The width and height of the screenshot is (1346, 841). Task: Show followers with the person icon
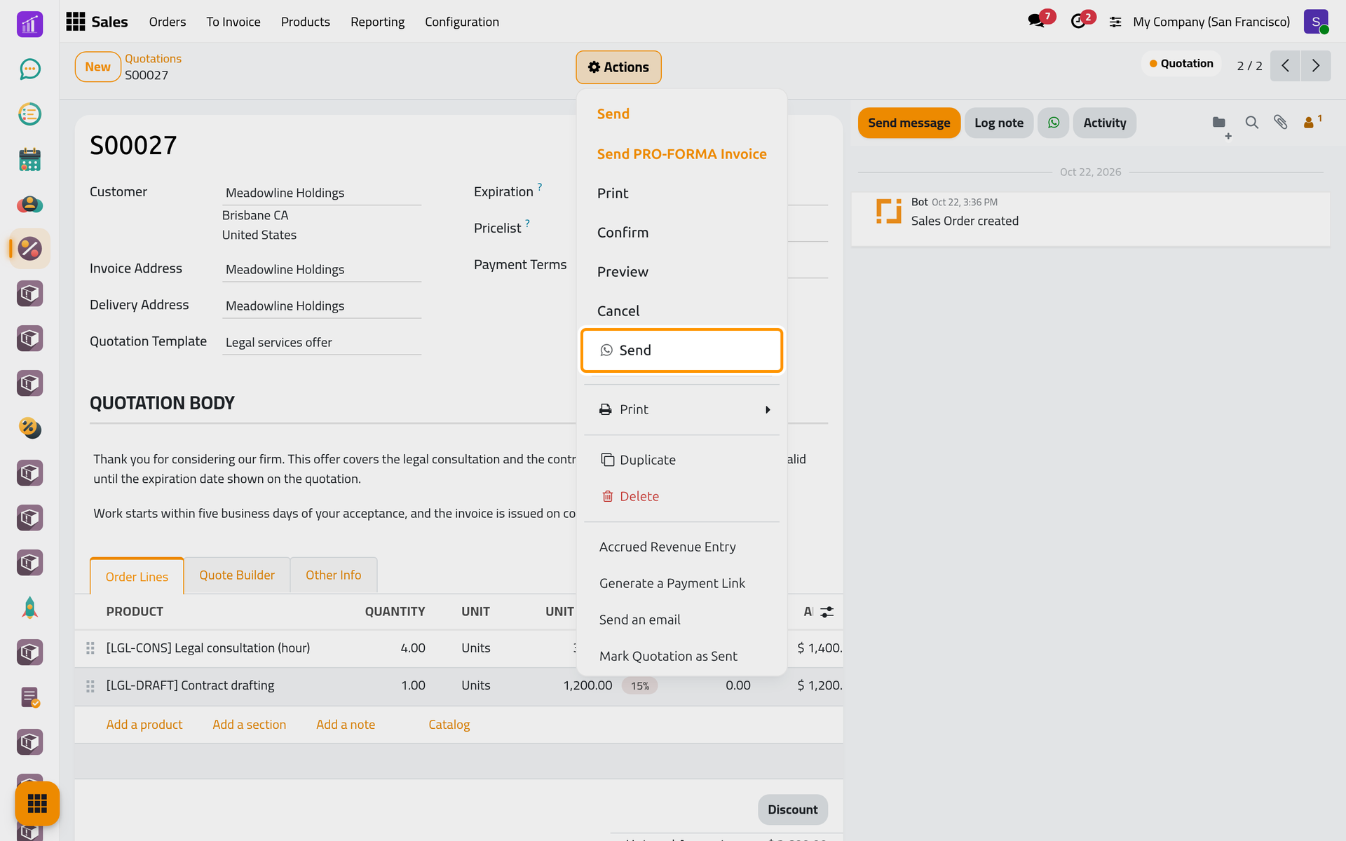pos(1312,122)
